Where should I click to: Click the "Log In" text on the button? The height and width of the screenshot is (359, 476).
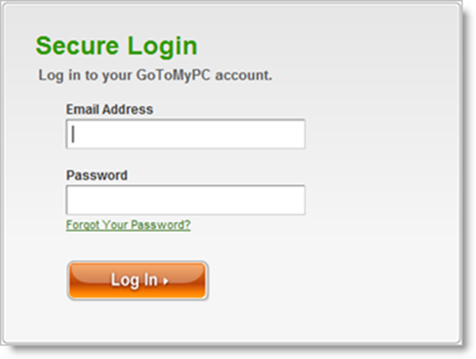coord(134,281)
